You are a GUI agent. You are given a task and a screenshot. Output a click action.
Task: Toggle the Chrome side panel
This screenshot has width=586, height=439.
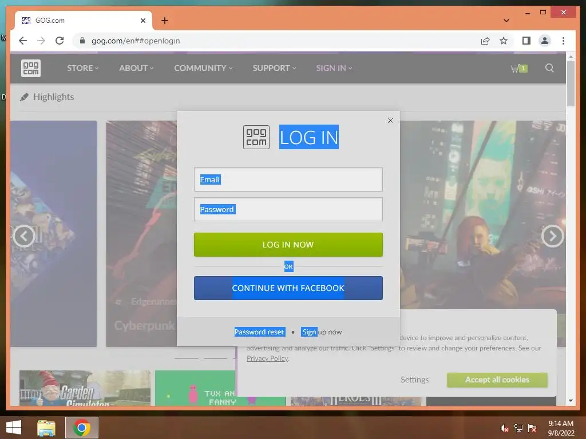pyautogui.click(x=526, y=41)
